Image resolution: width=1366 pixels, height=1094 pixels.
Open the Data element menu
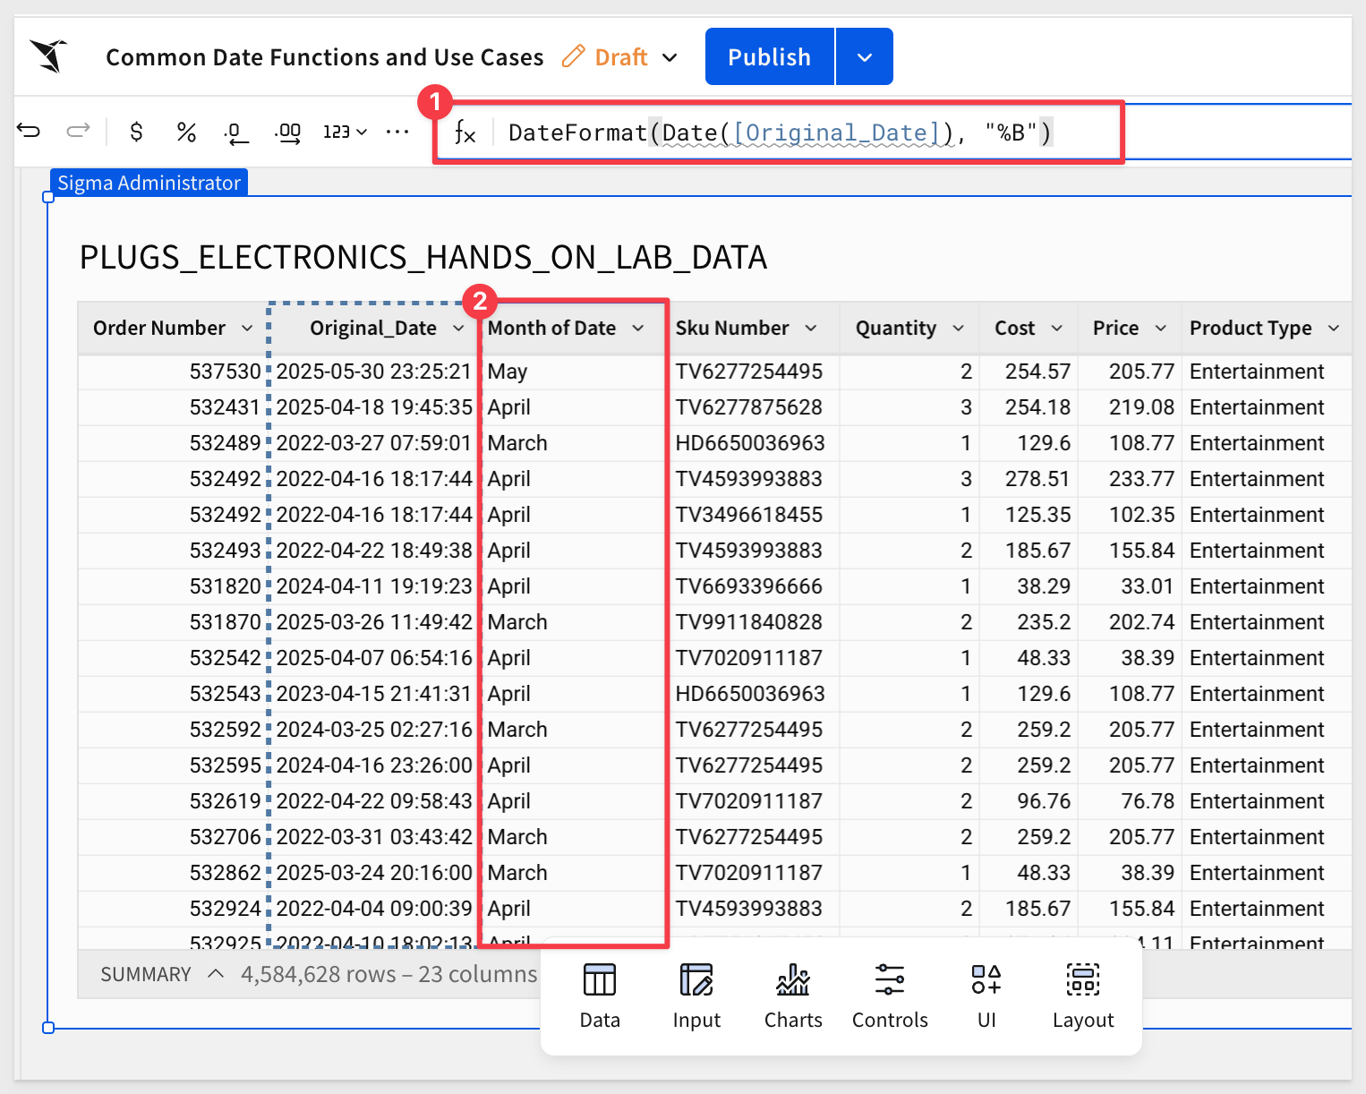600,996
